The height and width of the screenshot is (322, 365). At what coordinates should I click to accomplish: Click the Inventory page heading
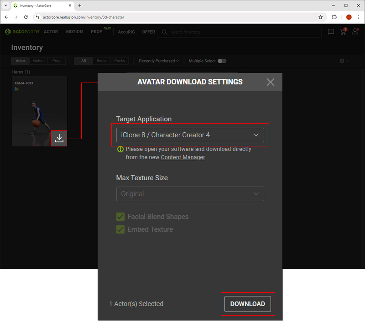coord(27,47)
